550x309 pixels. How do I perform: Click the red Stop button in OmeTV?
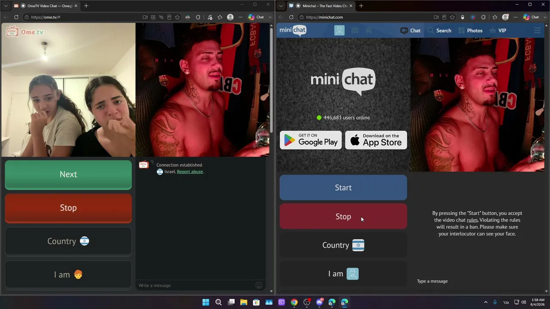click(x=68, y=208)
